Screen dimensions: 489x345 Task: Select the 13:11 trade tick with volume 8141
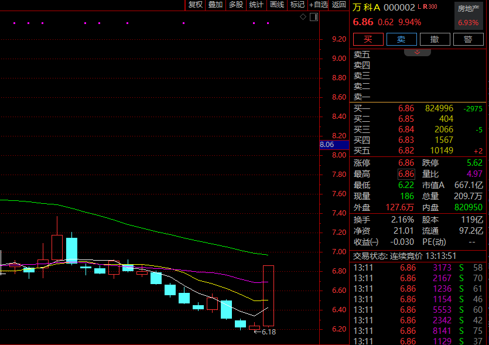coord(418,331)
